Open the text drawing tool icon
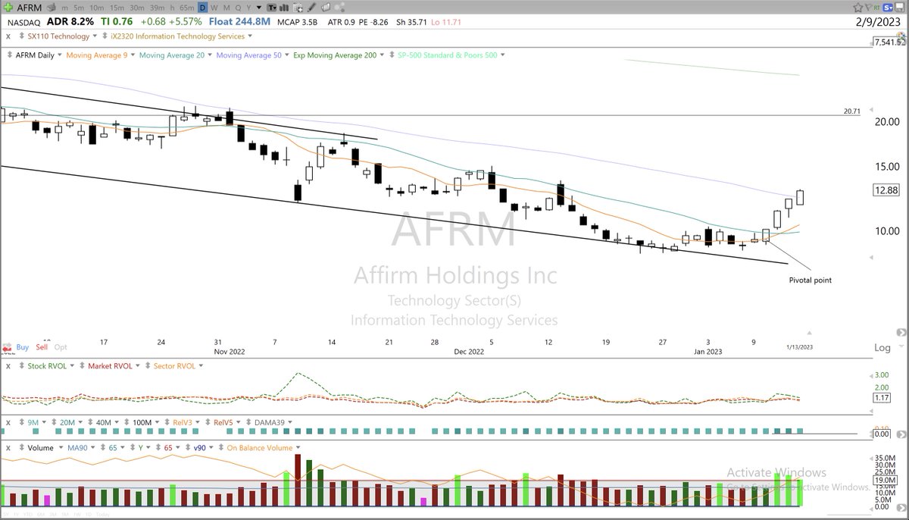The width and height of the screenshot is (909, 520). [x=273, y=7]
